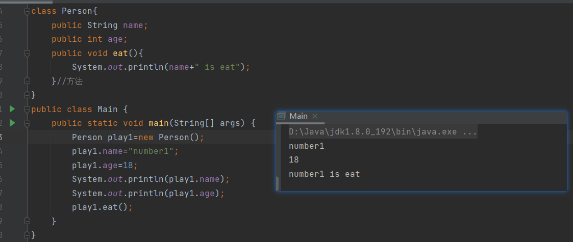Click the play1.age=18 assignment
The height and width of the screenshot is (242, 573).
(105, 165)
